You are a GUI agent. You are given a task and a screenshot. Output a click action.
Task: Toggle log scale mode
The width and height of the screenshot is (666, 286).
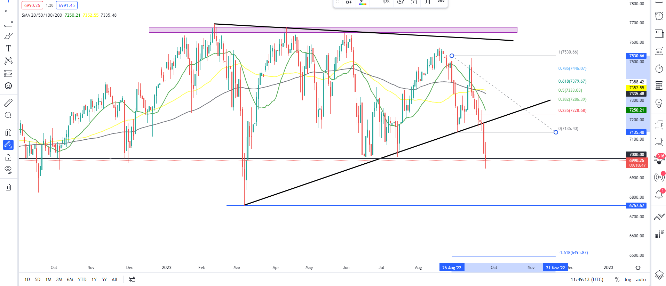pyautogui.click(x=628, y=279)
